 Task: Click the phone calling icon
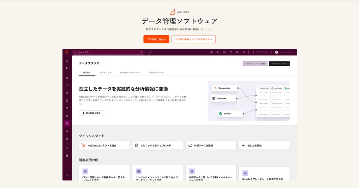point(218,52)
